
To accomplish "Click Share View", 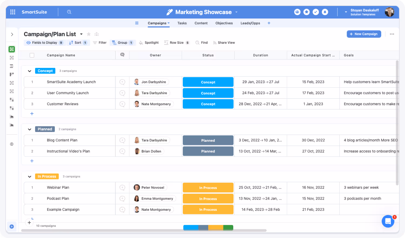I will tap(224, 43).
